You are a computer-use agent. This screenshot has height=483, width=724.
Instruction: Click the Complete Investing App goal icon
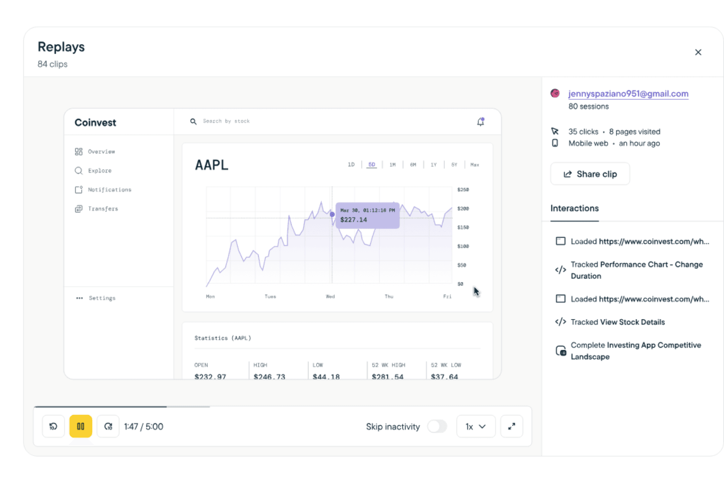[x=561, y=350]
